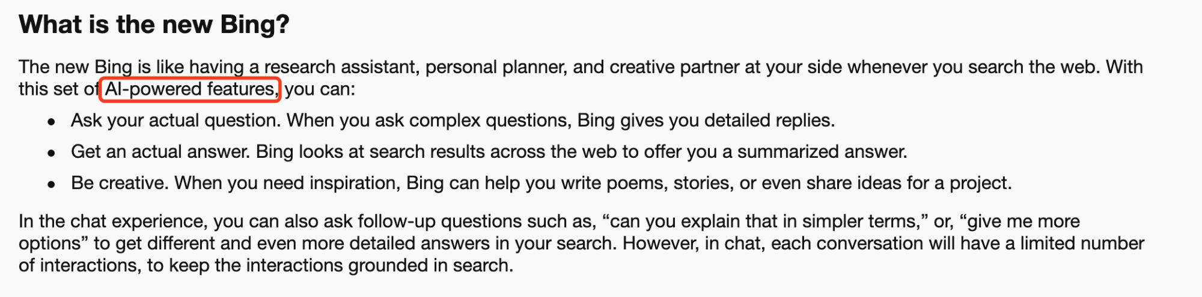
Task: Click 'Be creative' bullet text
Action: coord(120,183)
